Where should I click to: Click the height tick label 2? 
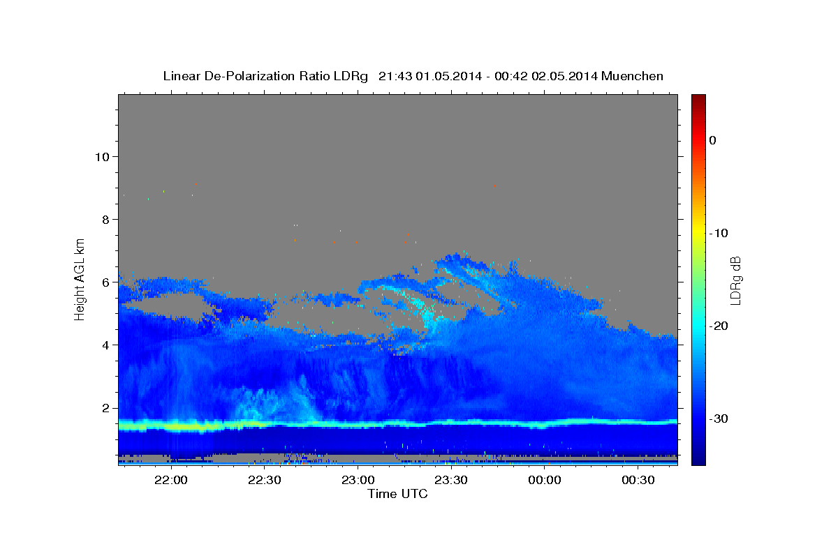(x=104, y=408)
